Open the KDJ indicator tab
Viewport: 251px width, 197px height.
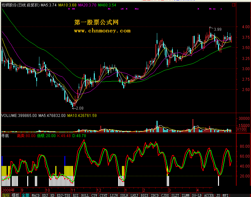[45, 195]
